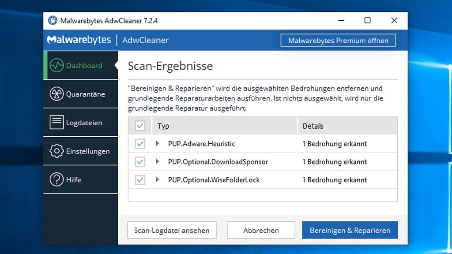Click the Scan-Ergebnisse heading
The height and width of the screenshot is (254, 452).
[170, 66]
